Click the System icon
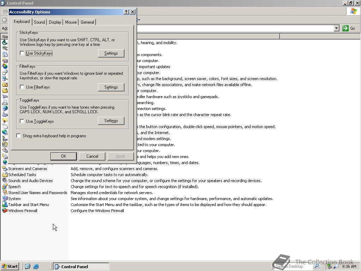This screenshot has width=361, height=271. (x=5, y=199)
